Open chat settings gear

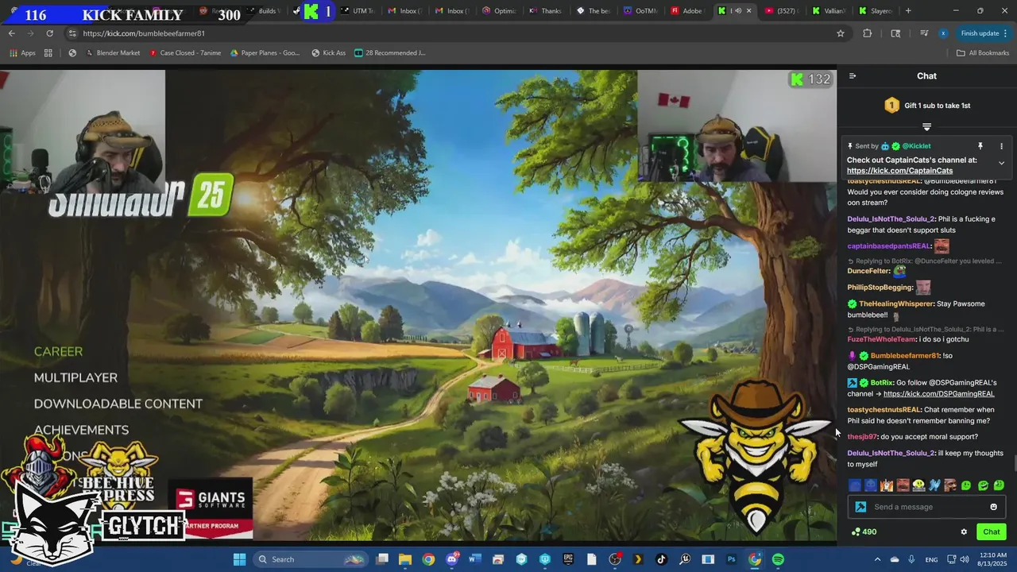pos(964,532)
